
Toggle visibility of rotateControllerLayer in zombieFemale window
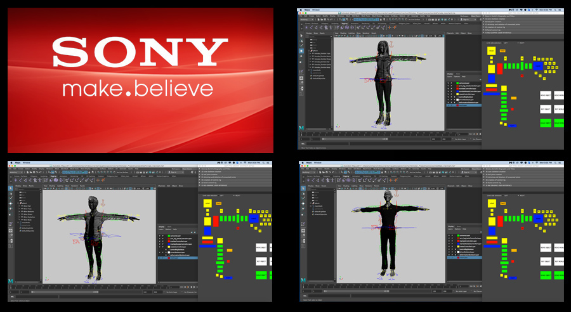[449, 94]
